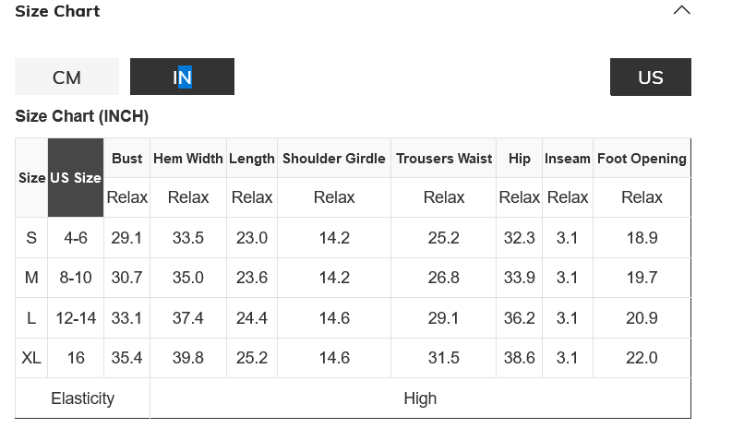
Task: Click the US region button
Action: click(x=650, y=77)
